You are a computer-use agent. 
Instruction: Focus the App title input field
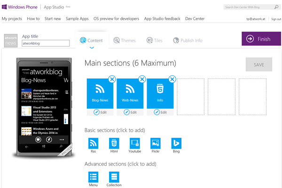[46, 43]
